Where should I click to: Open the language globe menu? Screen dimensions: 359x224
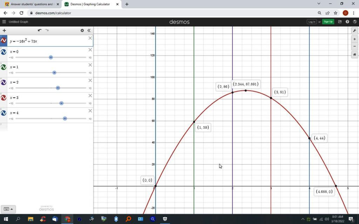(355, 22)
